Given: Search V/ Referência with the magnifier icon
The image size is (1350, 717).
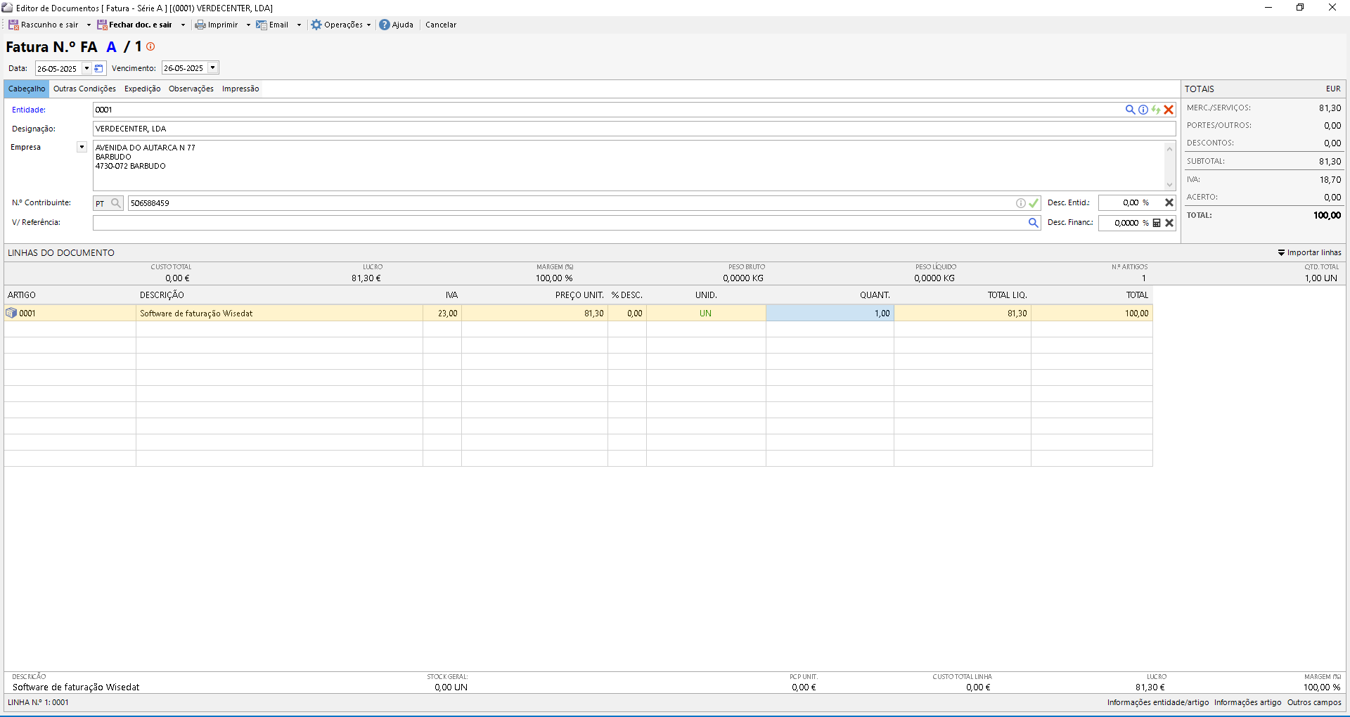Looking at the screenshot, I should tap(1034, 223).
